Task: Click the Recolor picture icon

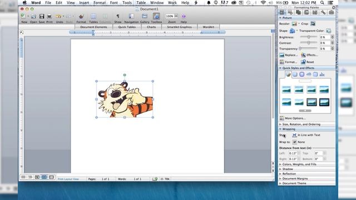Action: point(294,23)
